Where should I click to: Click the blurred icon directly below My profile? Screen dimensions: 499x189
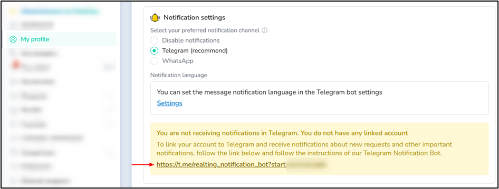[x=13, y=54]
